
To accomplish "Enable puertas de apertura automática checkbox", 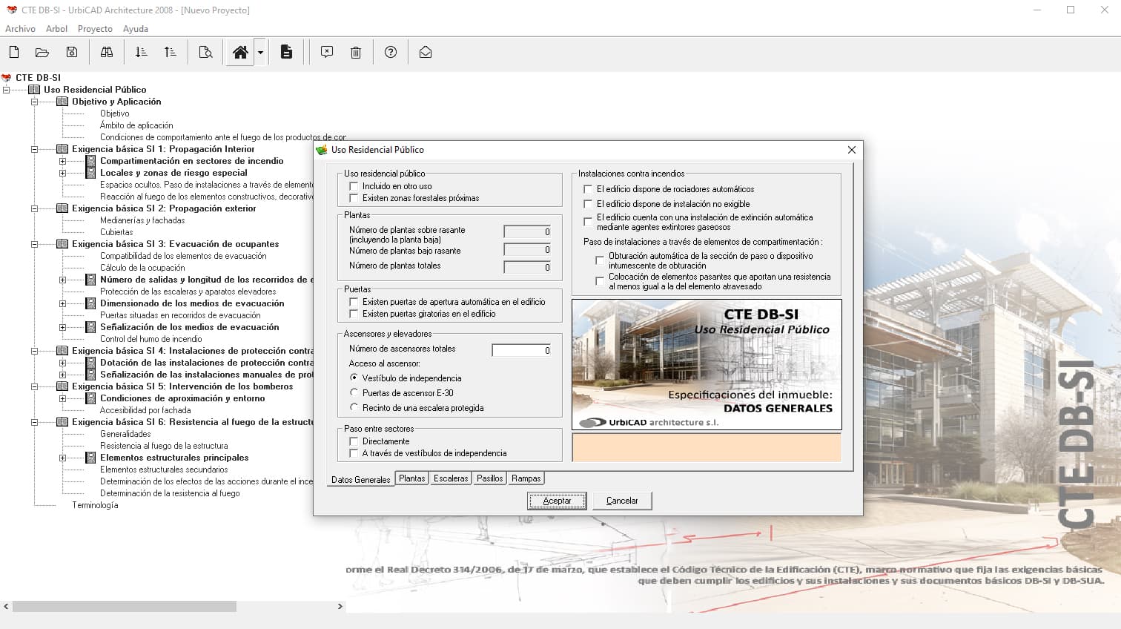I will coord(354,302).
